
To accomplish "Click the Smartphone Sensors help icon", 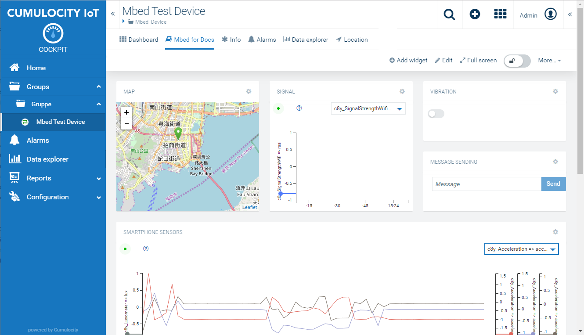I will (x=146, y=249).
